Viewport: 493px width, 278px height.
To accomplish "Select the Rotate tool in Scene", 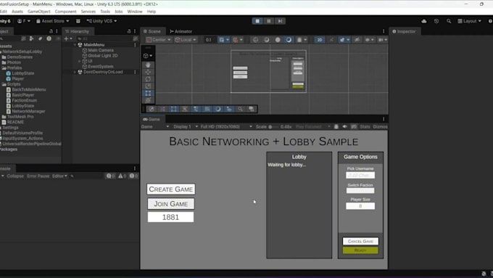I will 148,79.
